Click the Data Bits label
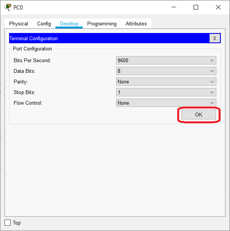Viewport: 230px width, 231px height. 24,71
